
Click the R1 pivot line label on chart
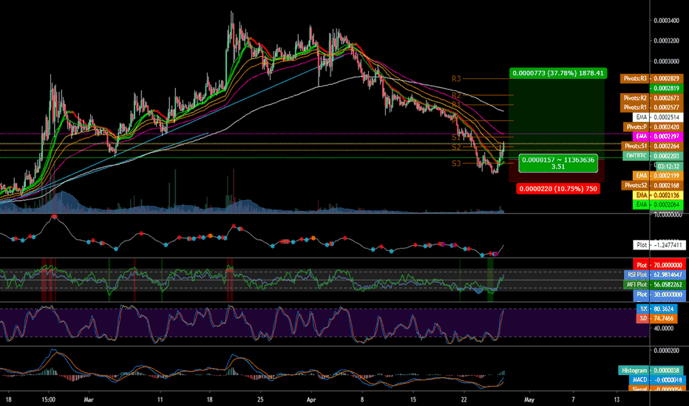(456, 105)
